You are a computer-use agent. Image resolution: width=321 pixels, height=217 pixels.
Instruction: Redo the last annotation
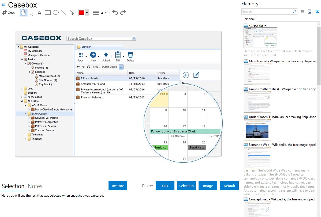(123, 13)
